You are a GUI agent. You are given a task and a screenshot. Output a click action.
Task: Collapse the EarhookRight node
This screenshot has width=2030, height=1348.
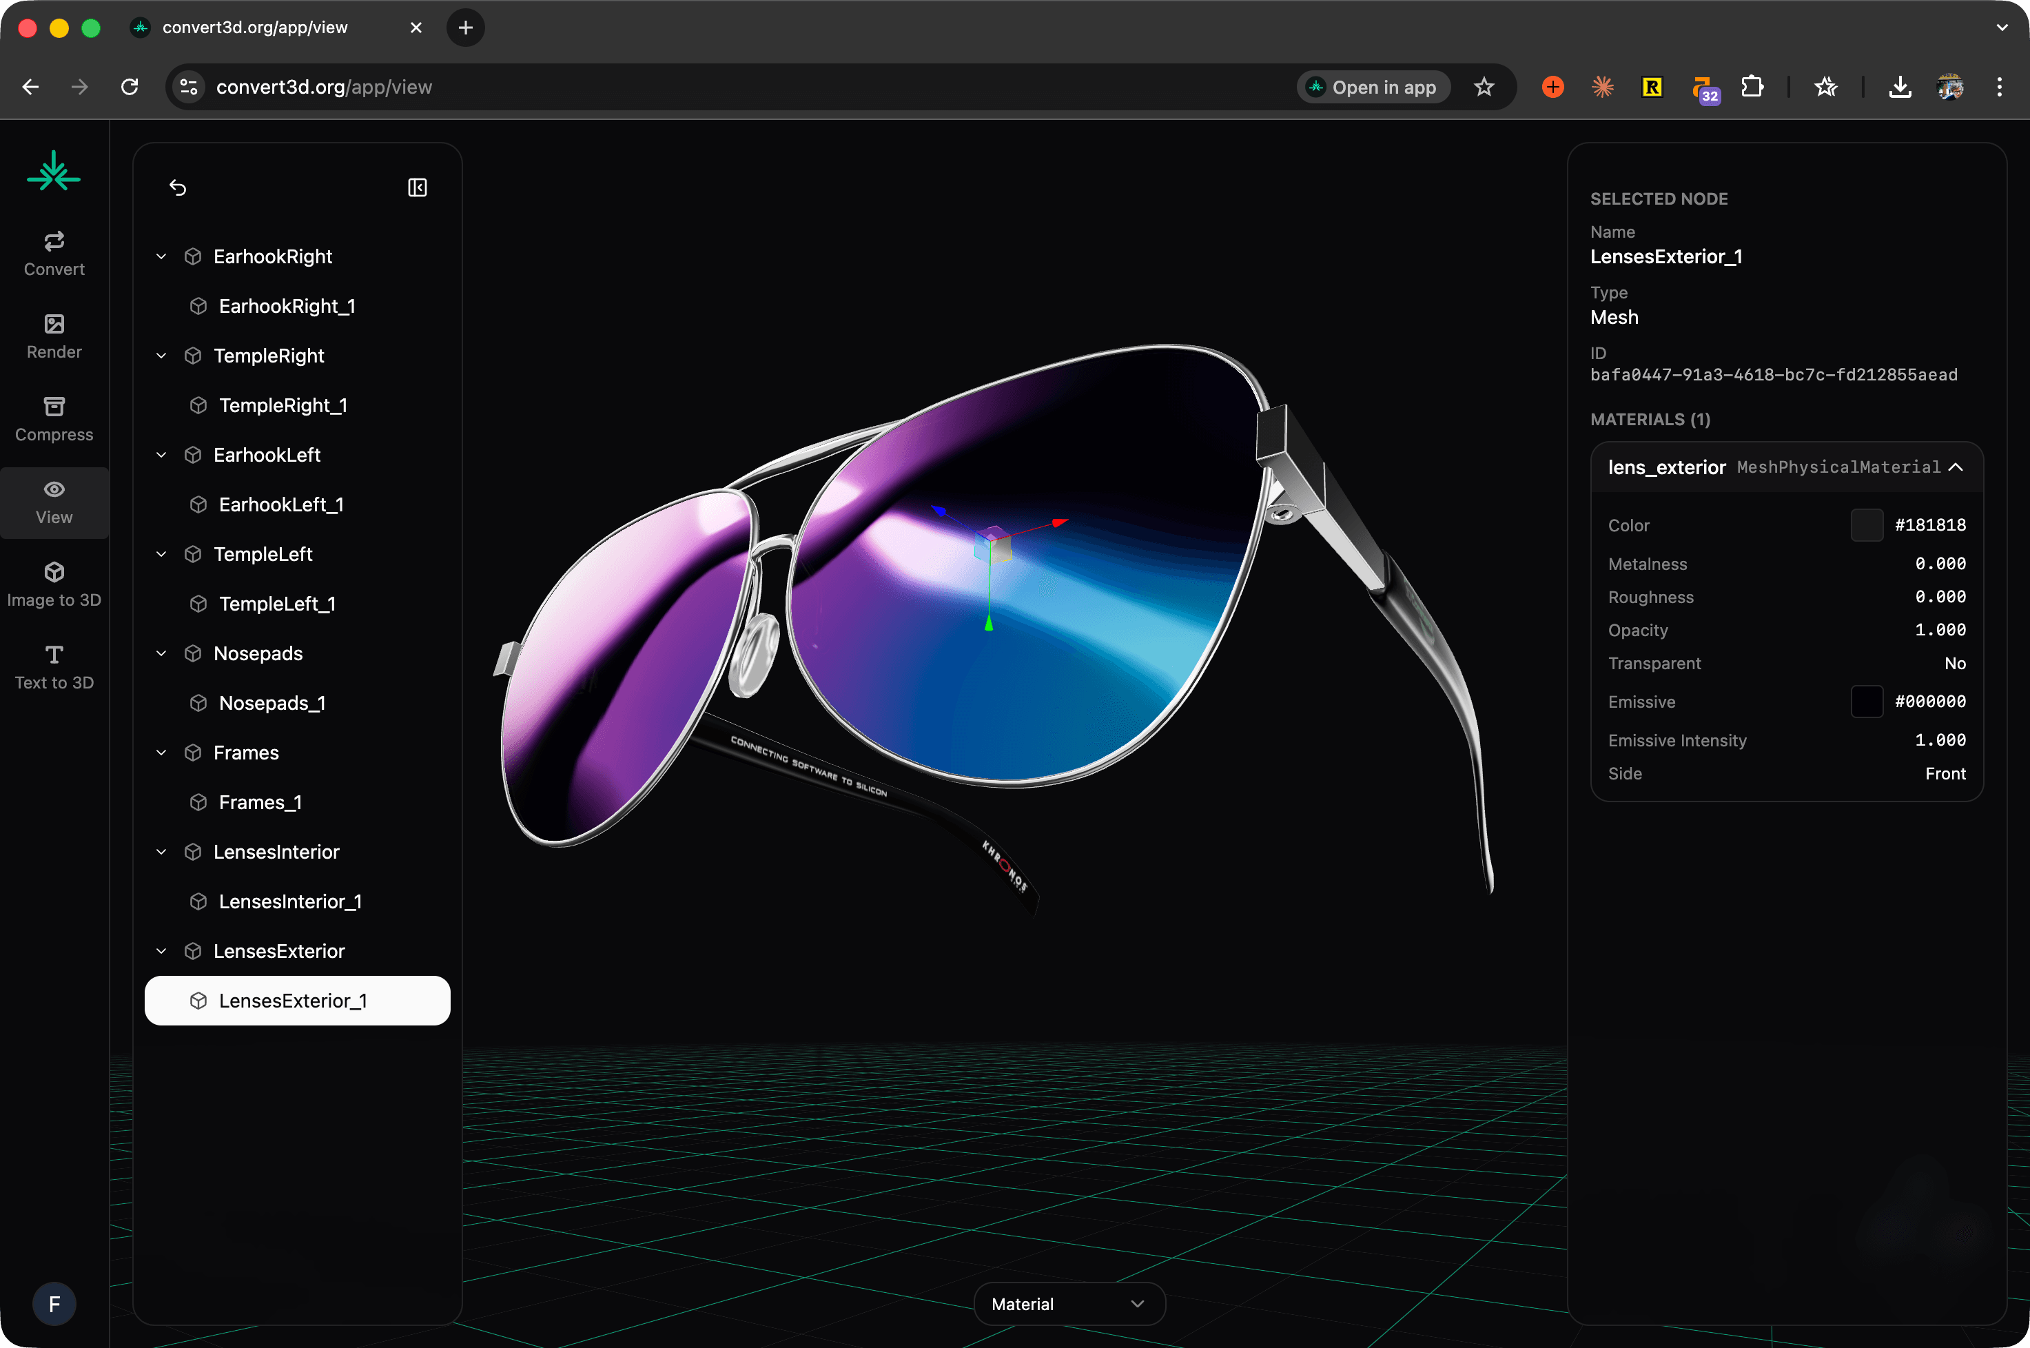[161, 255]
